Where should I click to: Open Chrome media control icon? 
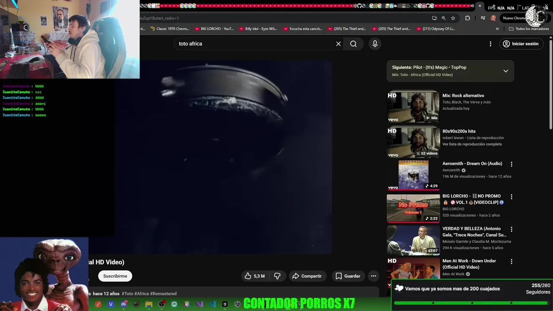coord(483,18)
